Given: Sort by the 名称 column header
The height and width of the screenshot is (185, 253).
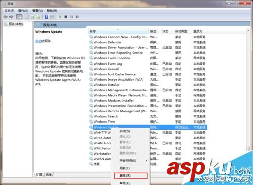Looking at the screenshot, I should click(x=118, y=31).
